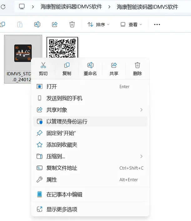Choose 复制文件地址 menu entry

point(90,168)
